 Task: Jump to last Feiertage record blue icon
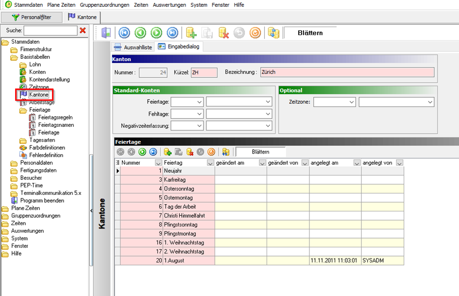153,152
